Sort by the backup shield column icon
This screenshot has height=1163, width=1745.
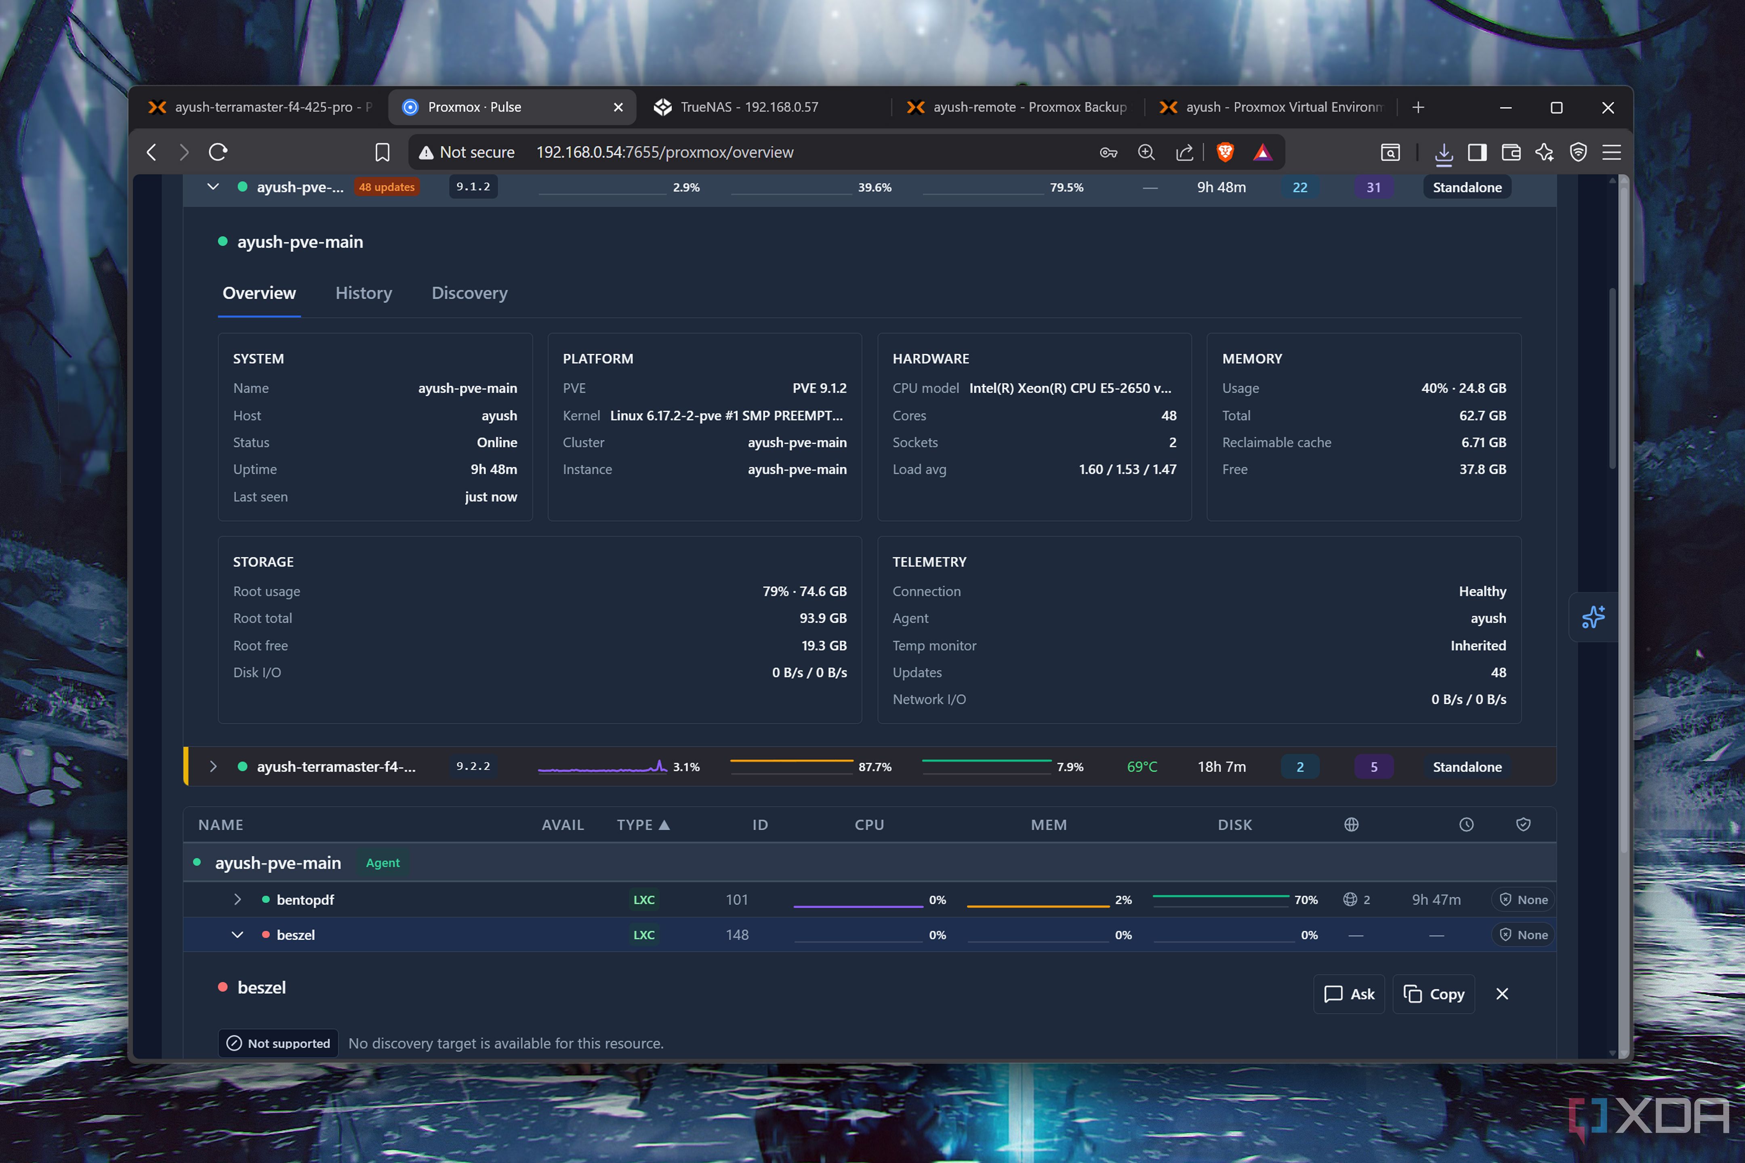(1523, 825)
